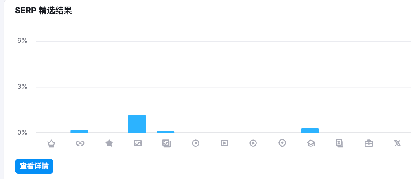Image resolution: width=420 pixels, height=179 pixels.
Task: Click the 6% axis label
Action: (x=22, y=41)
